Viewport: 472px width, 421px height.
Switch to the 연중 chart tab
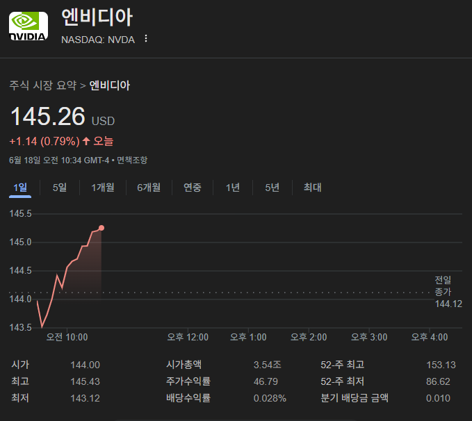193,188
